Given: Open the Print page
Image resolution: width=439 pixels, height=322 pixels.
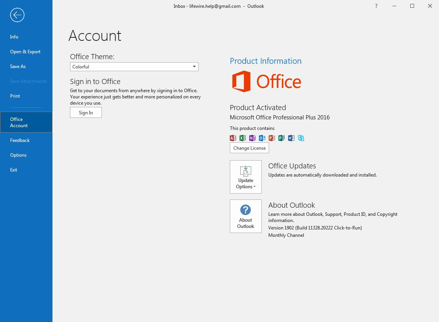Looking at the screenshot, I should pos(15,96).
